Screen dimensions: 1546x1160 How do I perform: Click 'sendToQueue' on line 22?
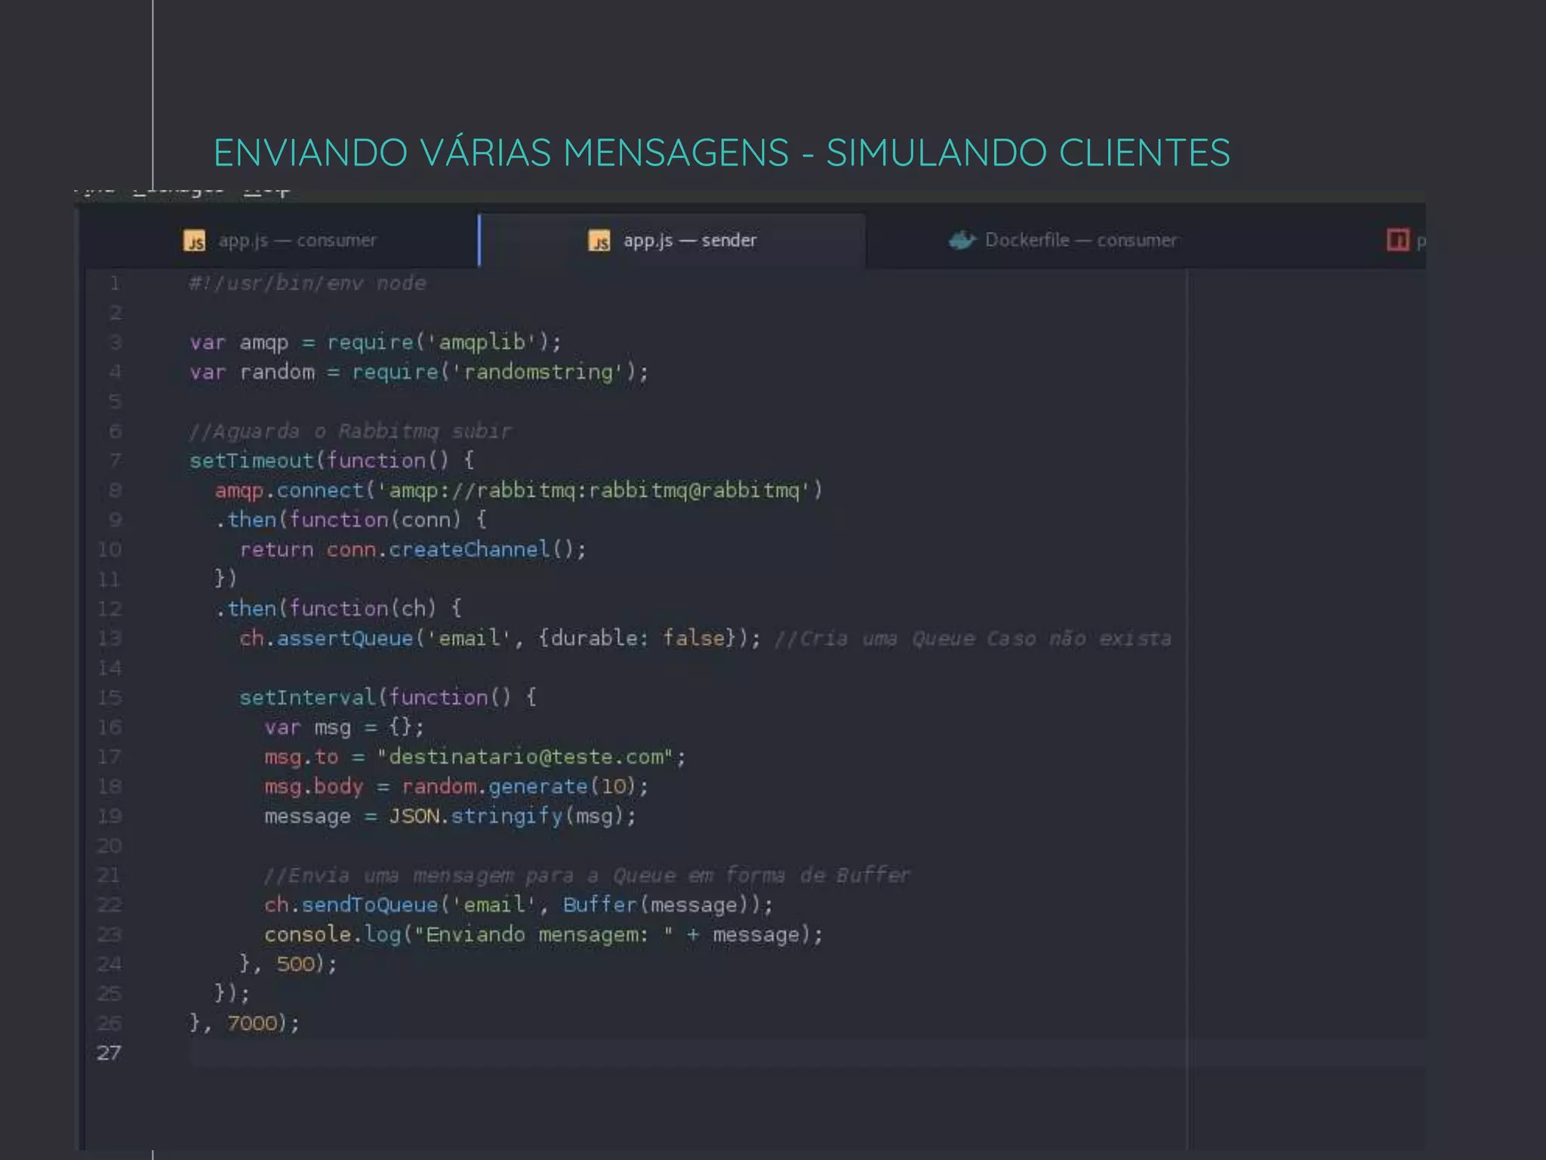pos(370,905)
